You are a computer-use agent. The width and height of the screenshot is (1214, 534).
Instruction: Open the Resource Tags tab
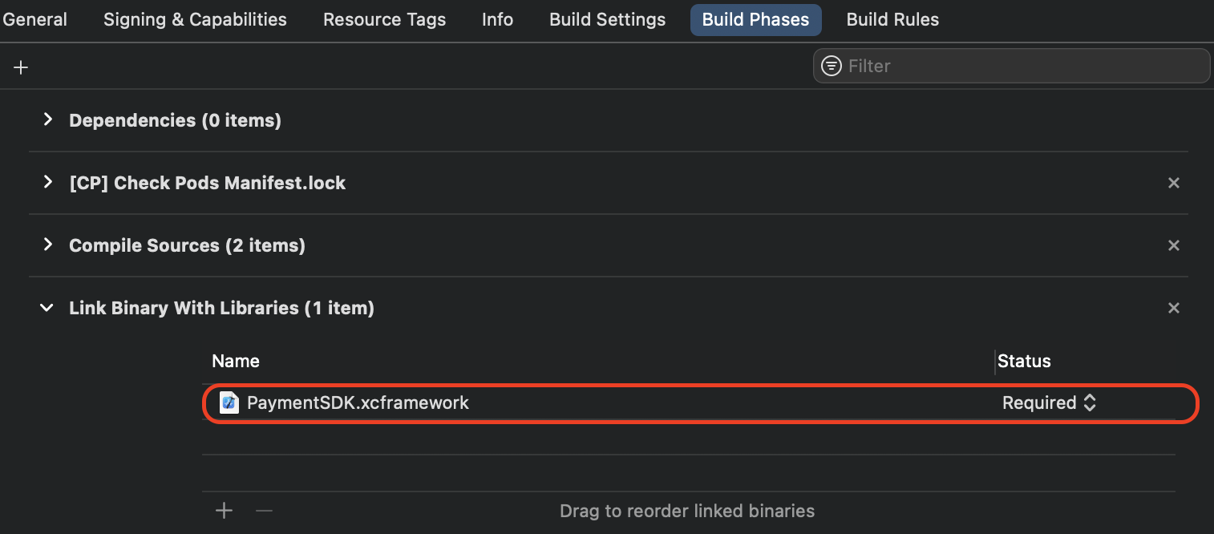pos(384,20)
